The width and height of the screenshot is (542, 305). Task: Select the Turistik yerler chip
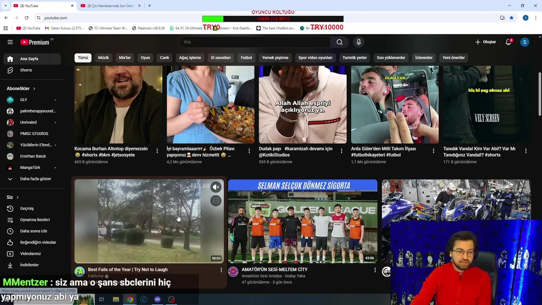(355, 58)
